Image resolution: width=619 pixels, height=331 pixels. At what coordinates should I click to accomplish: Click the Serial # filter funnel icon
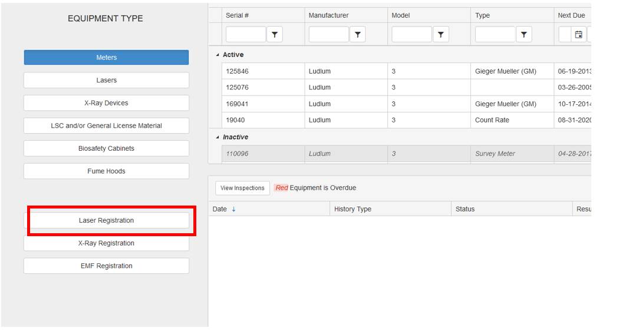(x=274, y=35)
